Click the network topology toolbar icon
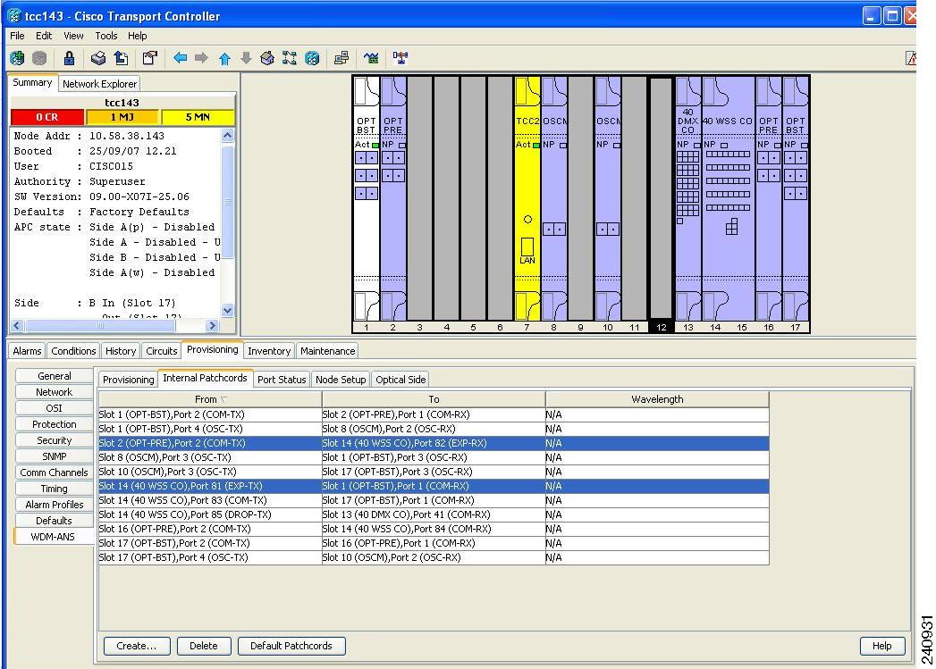 point(400,58)
